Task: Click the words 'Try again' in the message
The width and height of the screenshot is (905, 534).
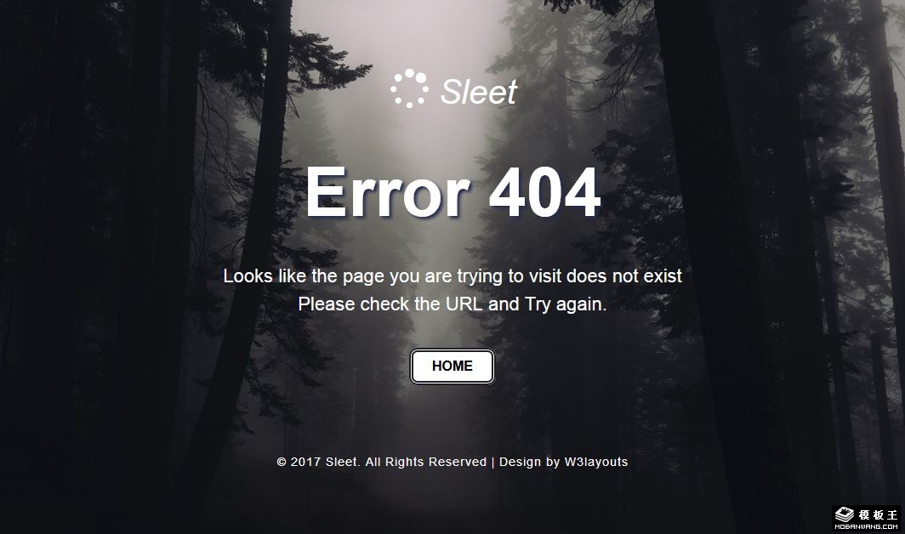Action: pyautogui.click(x=565, y=304)
